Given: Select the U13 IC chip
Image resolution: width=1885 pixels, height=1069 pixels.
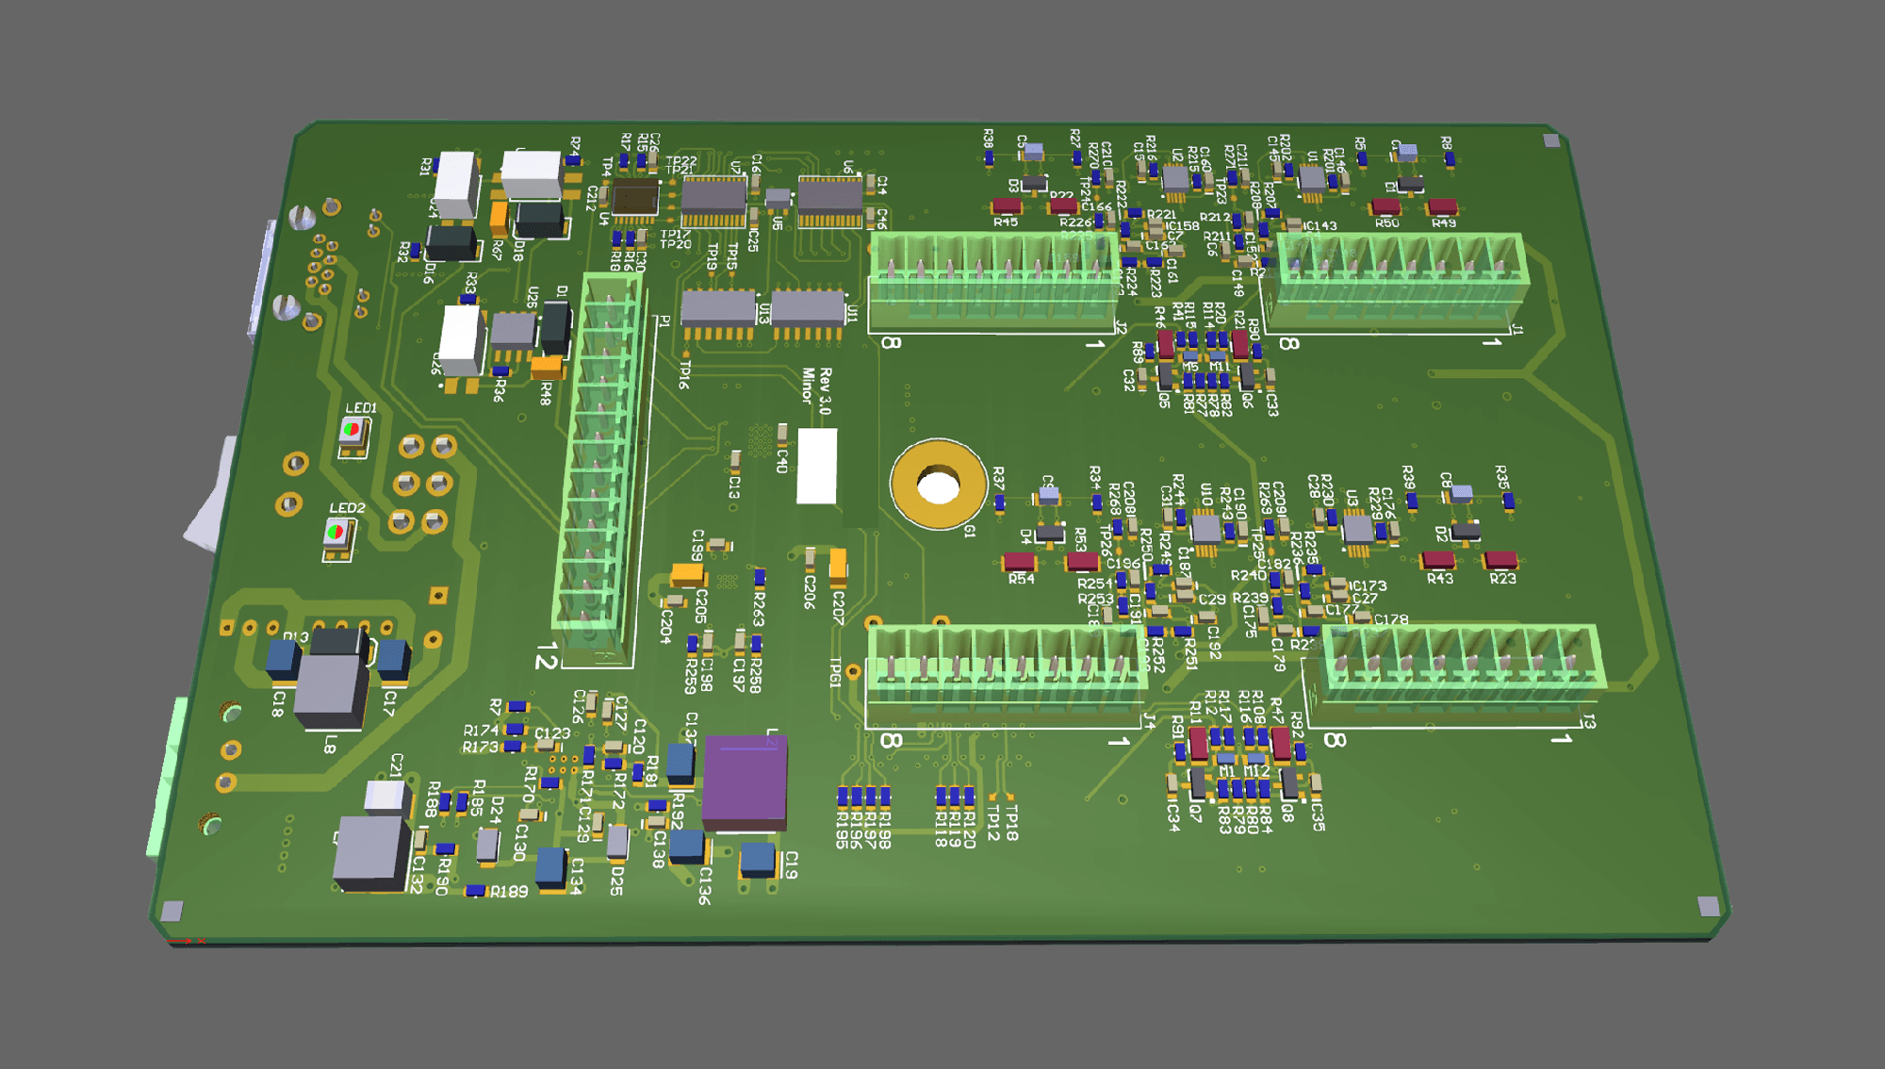Looking at the screenshot, I should 718,313.
